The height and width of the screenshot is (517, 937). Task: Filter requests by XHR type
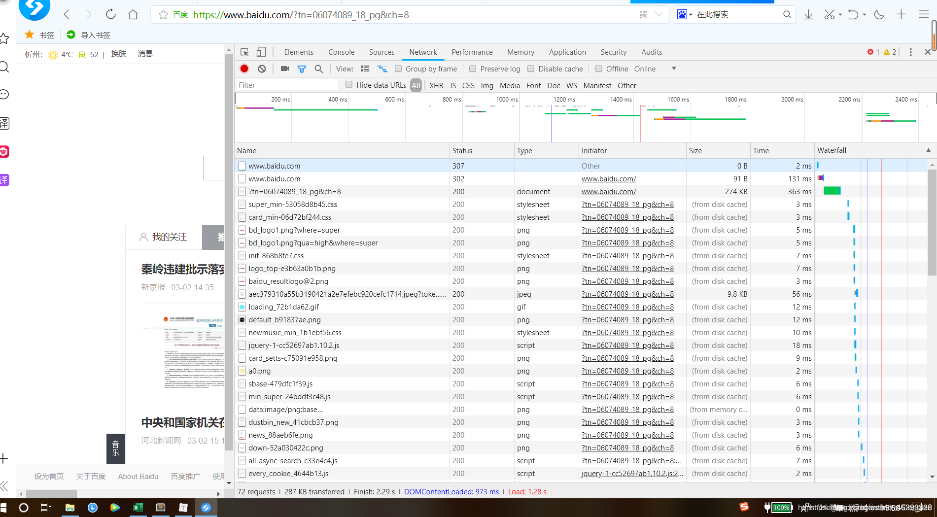pos(436,85)
